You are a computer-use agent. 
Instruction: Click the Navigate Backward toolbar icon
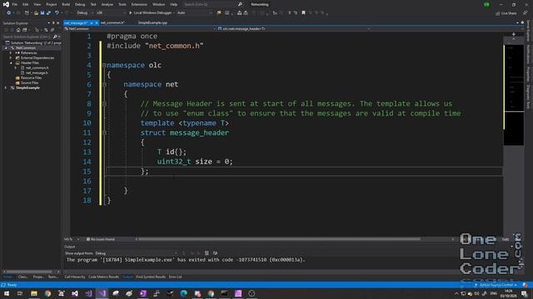coord(8,13)
